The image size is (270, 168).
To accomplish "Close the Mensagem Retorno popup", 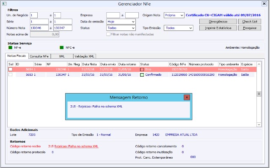I will tap(187, 97).
